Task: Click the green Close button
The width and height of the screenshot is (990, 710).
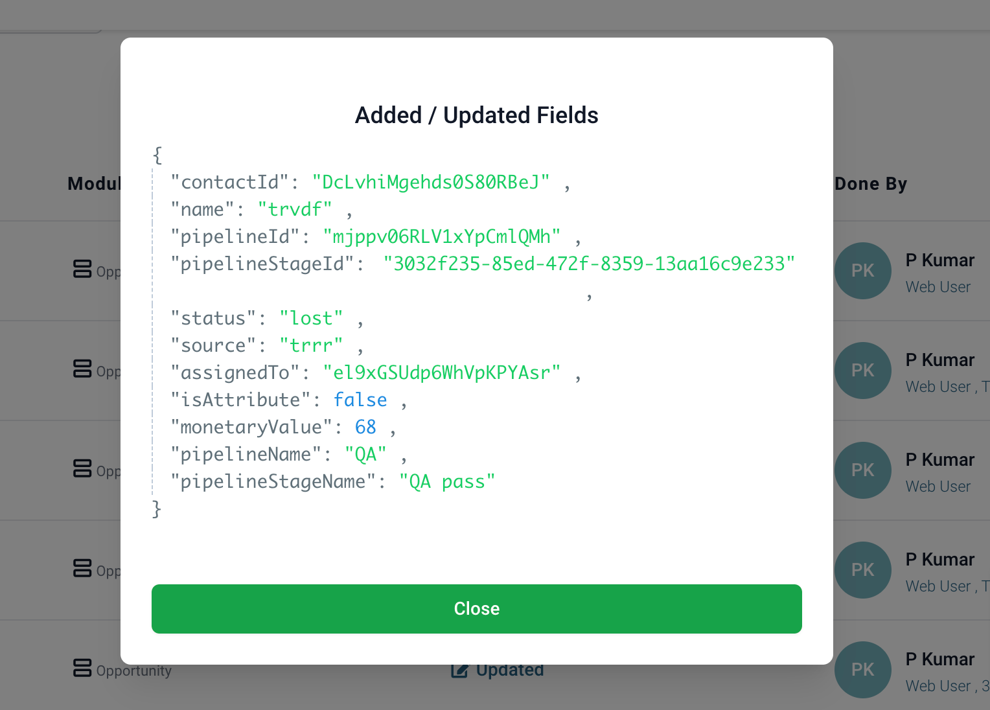Action: pos(477,609)
